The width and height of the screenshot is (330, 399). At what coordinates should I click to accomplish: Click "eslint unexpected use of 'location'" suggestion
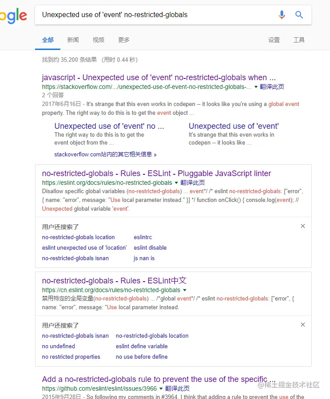tap(84, 247)
